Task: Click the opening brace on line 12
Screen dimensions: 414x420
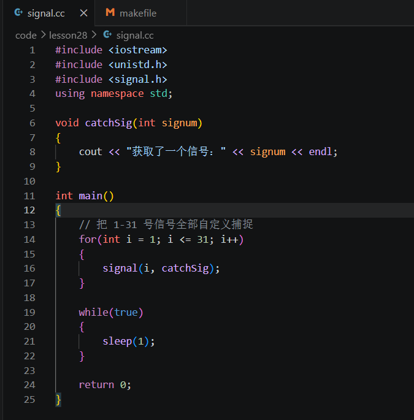Action: (58, 210)
